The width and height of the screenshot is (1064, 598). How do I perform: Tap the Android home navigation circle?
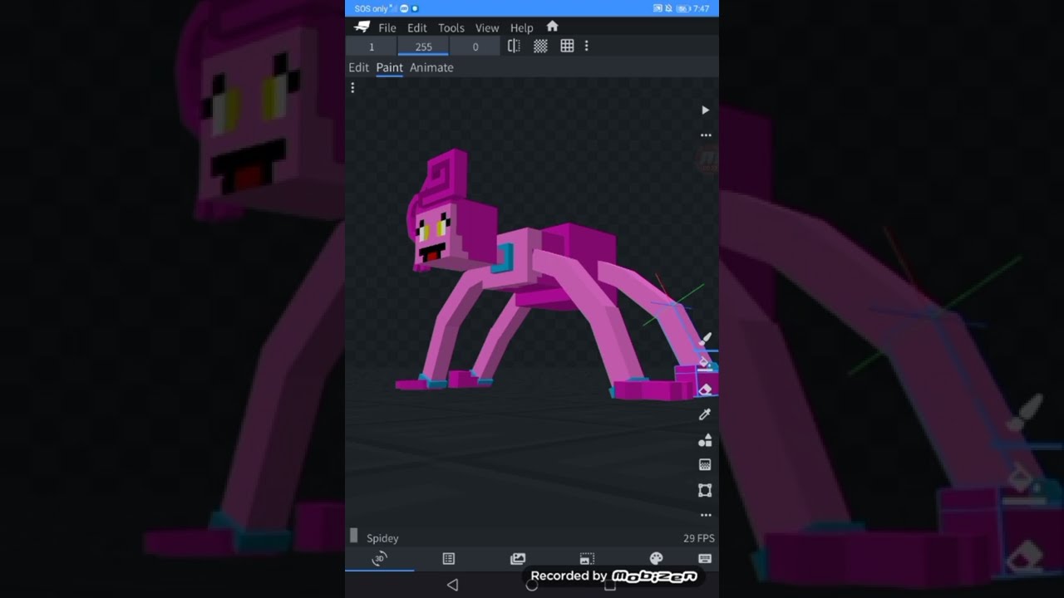pos(532,586)
